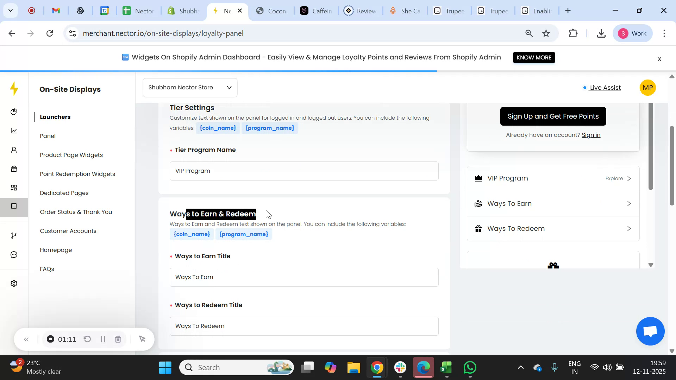The width and height of the screenshot is (676, 380).
Task: Open the analytics pie chart icon
Action: (x=14, y=112)
